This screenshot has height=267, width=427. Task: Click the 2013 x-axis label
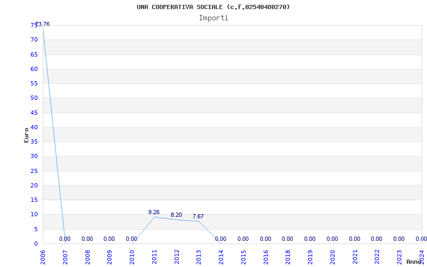(x=199, y=257)
